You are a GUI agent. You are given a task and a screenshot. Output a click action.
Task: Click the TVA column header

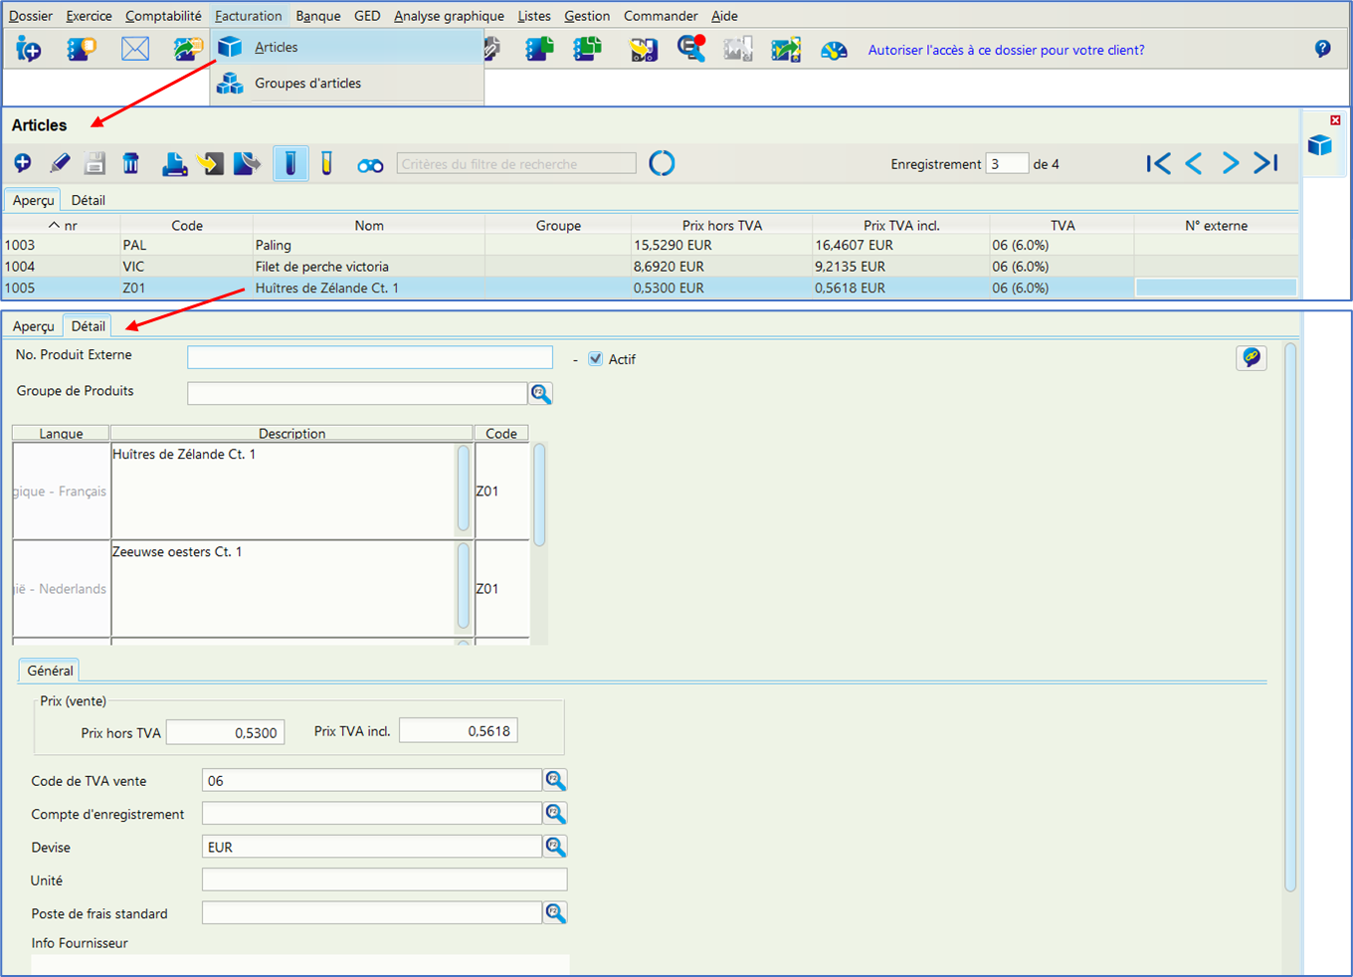(1063, 226)
